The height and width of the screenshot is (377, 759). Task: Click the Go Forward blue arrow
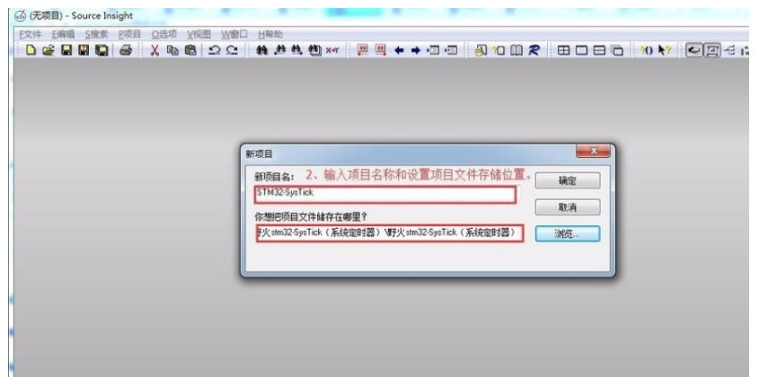click(x=417, y=50)
